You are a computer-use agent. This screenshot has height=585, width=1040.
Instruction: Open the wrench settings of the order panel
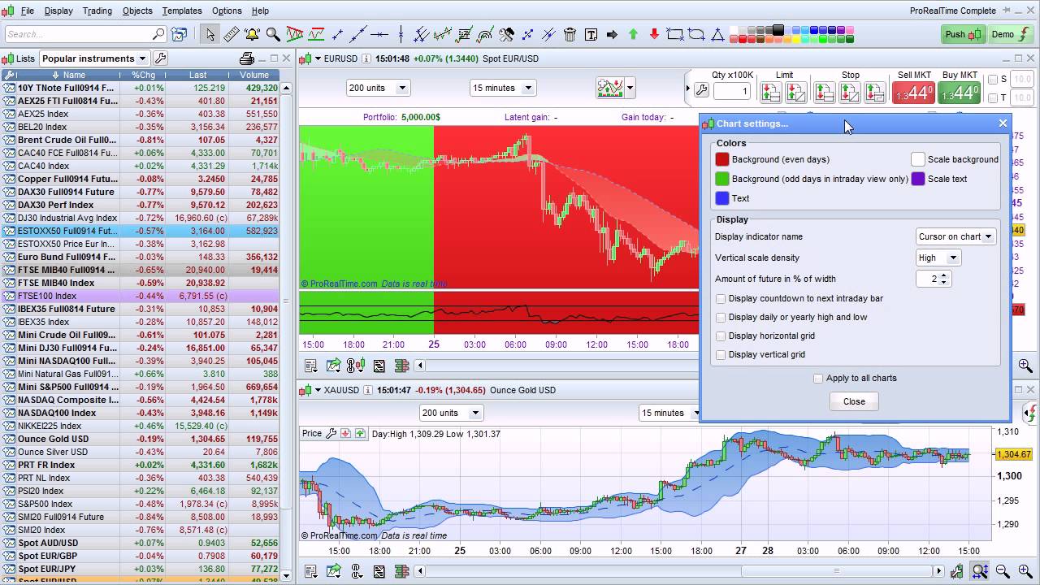[x=702, y=90]
